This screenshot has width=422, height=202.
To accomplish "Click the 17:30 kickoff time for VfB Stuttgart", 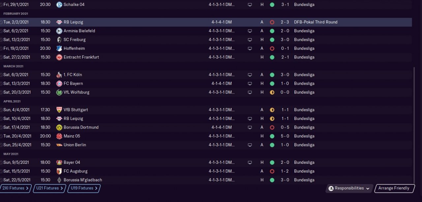I will point(45,110).
